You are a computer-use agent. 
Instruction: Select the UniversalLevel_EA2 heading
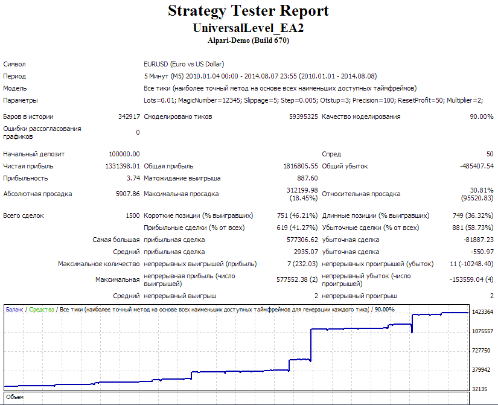coord(248,28)
